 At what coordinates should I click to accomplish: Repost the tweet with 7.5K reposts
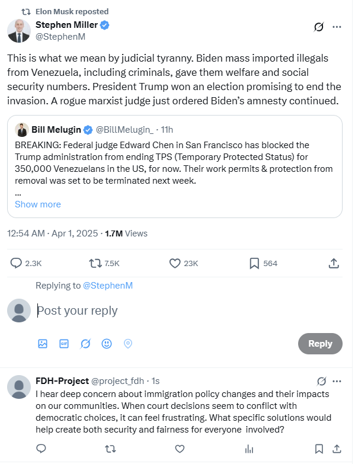point(95,263)
